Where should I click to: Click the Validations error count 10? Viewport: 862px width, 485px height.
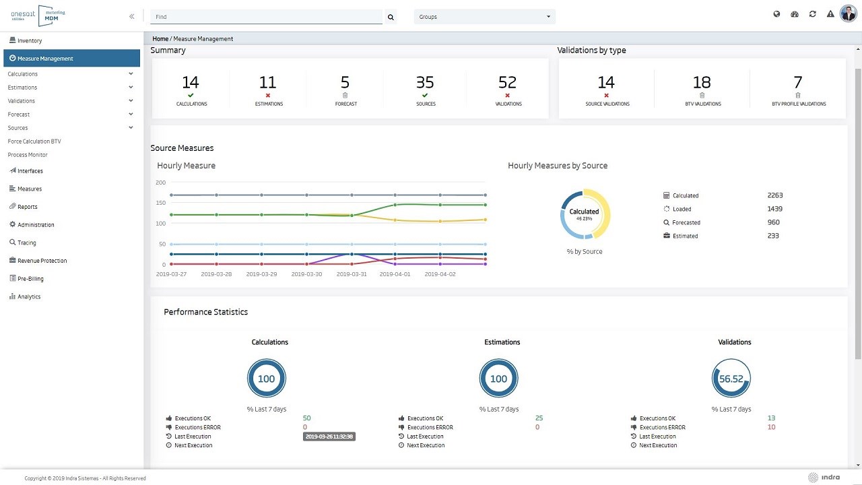pyautogui.click(x=772, y=427)
